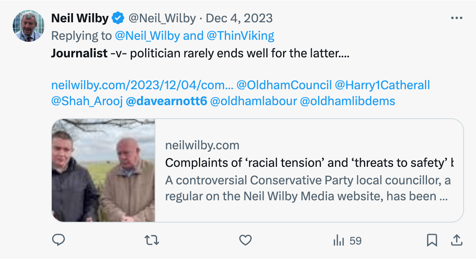The width and height of the screenshot is (476, 262).
Task: Repost this tweet via retweet icon
Action: (151, 240)
